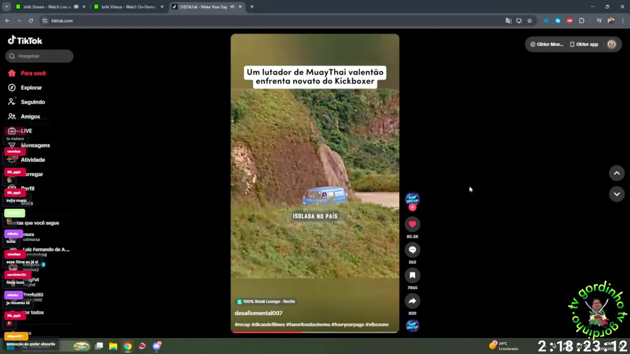Bookmark this page with the star icon
The image size is (630, 354).
pos(530,21)
